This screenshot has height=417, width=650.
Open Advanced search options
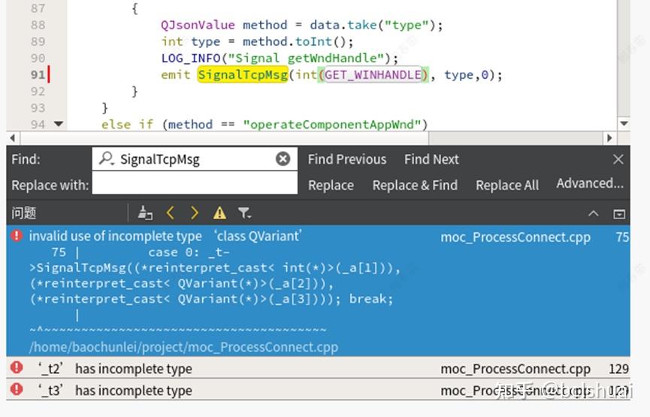590,184
